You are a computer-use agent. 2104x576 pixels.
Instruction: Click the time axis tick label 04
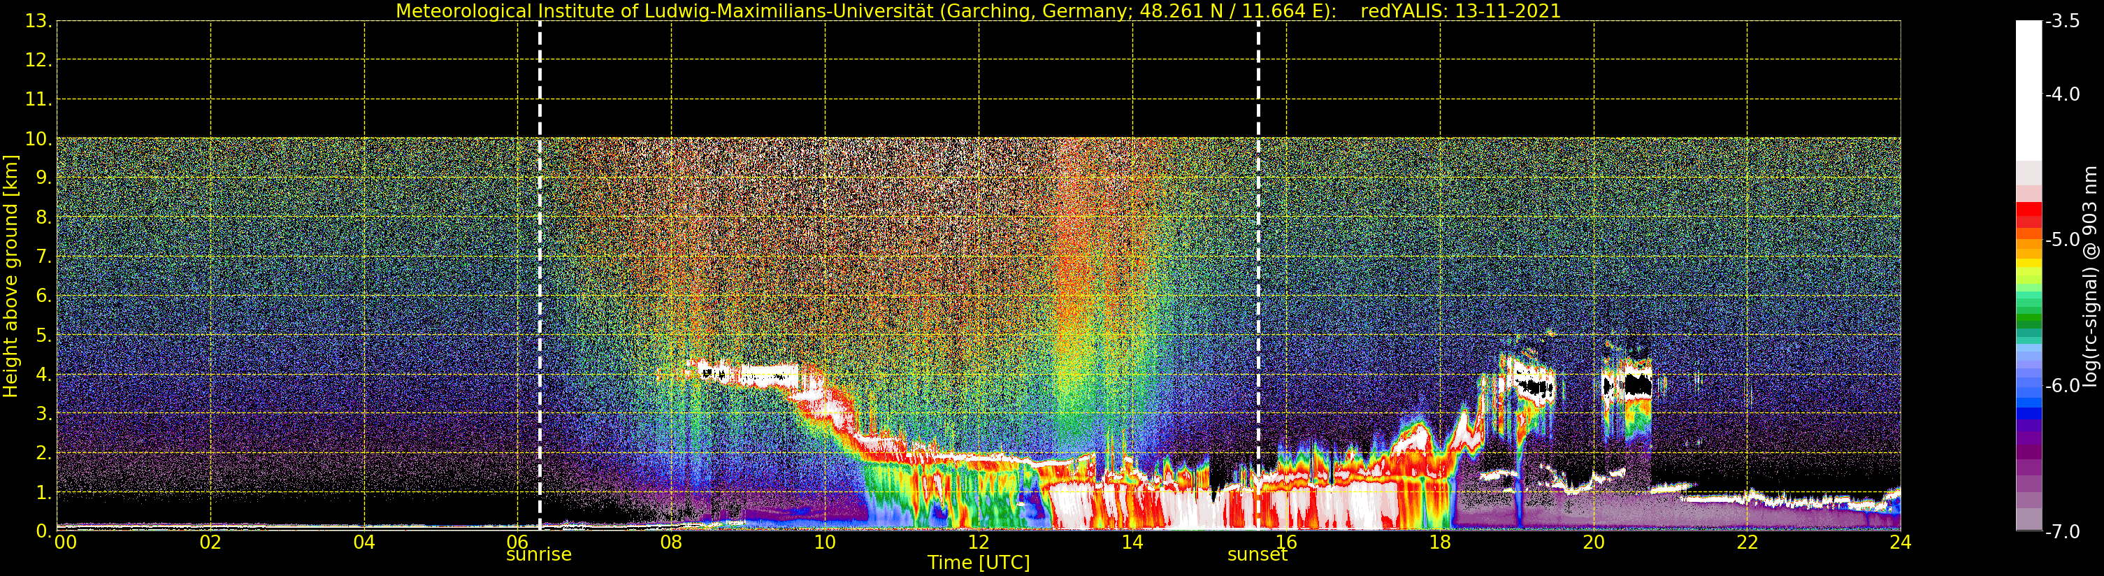pyautogui.click(x=364, y=542)
